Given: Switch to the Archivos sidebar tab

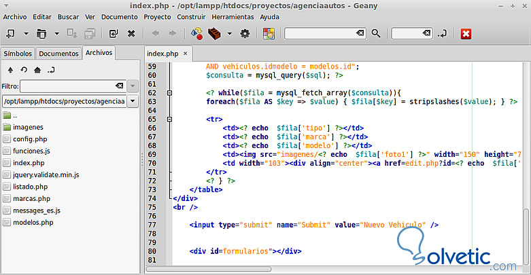Looking at the screenshot, I should [99, 53].
